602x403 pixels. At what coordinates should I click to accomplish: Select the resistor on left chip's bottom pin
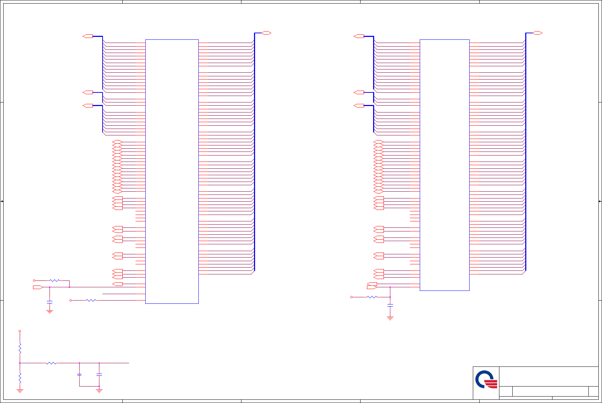[x=91, y=300]
